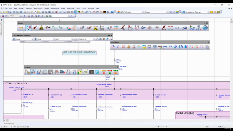Select Harmonic Analysis sine wave mode

click(x=54, y=28)
